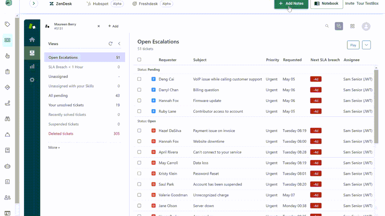Open the admin settings gear icon
Viewport: 385px width, 216px height.
pyautogui.click(x=32, y=80)
